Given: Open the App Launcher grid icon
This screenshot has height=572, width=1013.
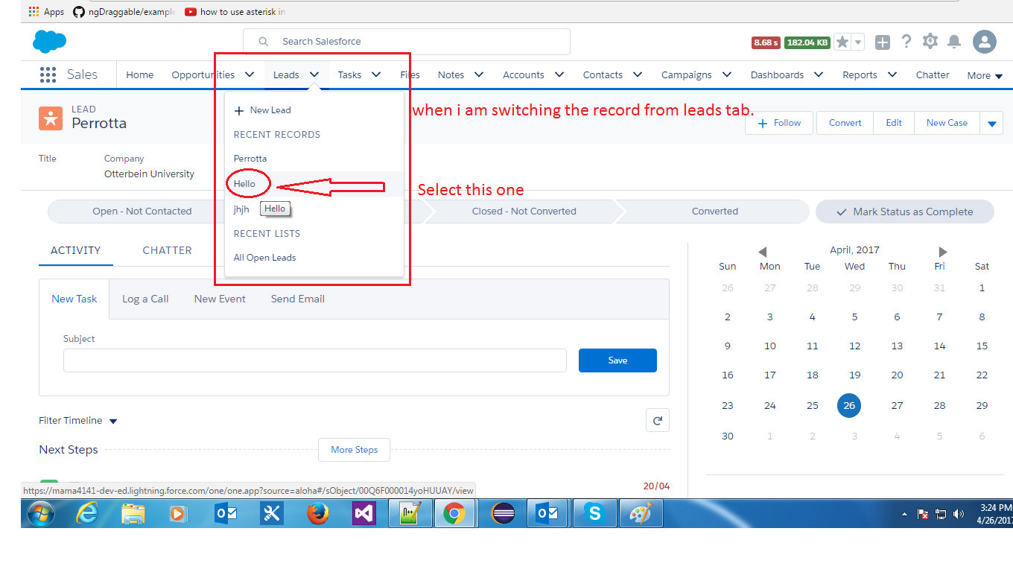Looking at the screenshot, I should point(48,74).
